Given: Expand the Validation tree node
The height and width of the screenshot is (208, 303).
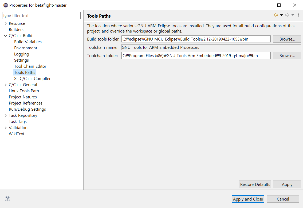Looking at the screenshot, I should click(6, 128).
